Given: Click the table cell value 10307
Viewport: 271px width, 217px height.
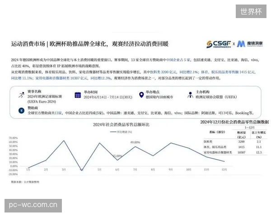Looking at the screenshot, I should [x=241, y=152].
